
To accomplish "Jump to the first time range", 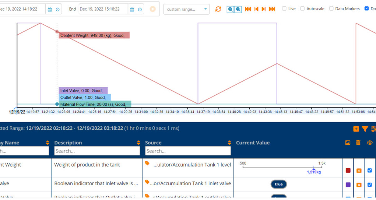I will pos(248,9).
